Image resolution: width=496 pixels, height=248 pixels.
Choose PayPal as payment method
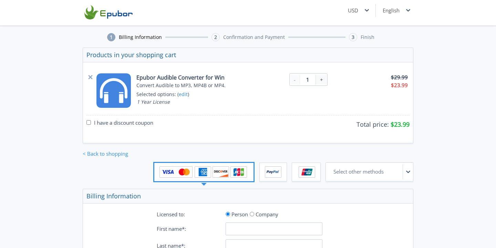point(273,172)
